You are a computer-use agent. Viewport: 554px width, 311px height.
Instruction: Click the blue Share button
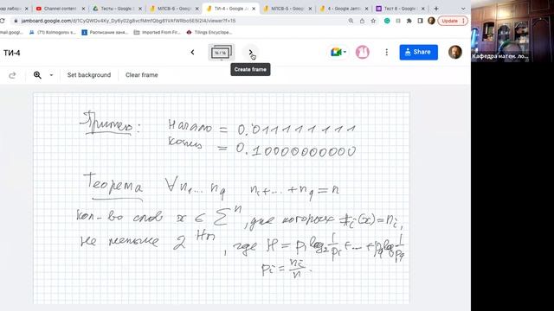(418, 52)
